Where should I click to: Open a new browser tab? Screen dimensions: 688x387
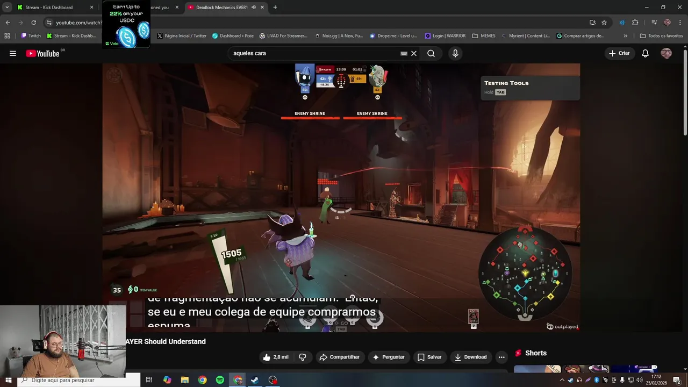pyautogui.click(x=275, y=8)
